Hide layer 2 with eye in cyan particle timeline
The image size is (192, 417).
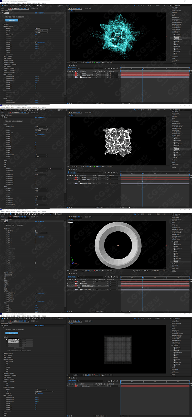tap(68, 75)
